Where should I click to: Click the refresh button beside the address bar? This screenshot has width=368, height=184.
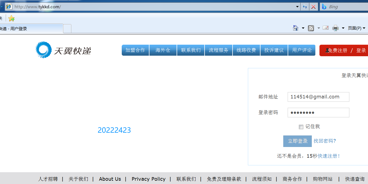click(x=305, y=7)
